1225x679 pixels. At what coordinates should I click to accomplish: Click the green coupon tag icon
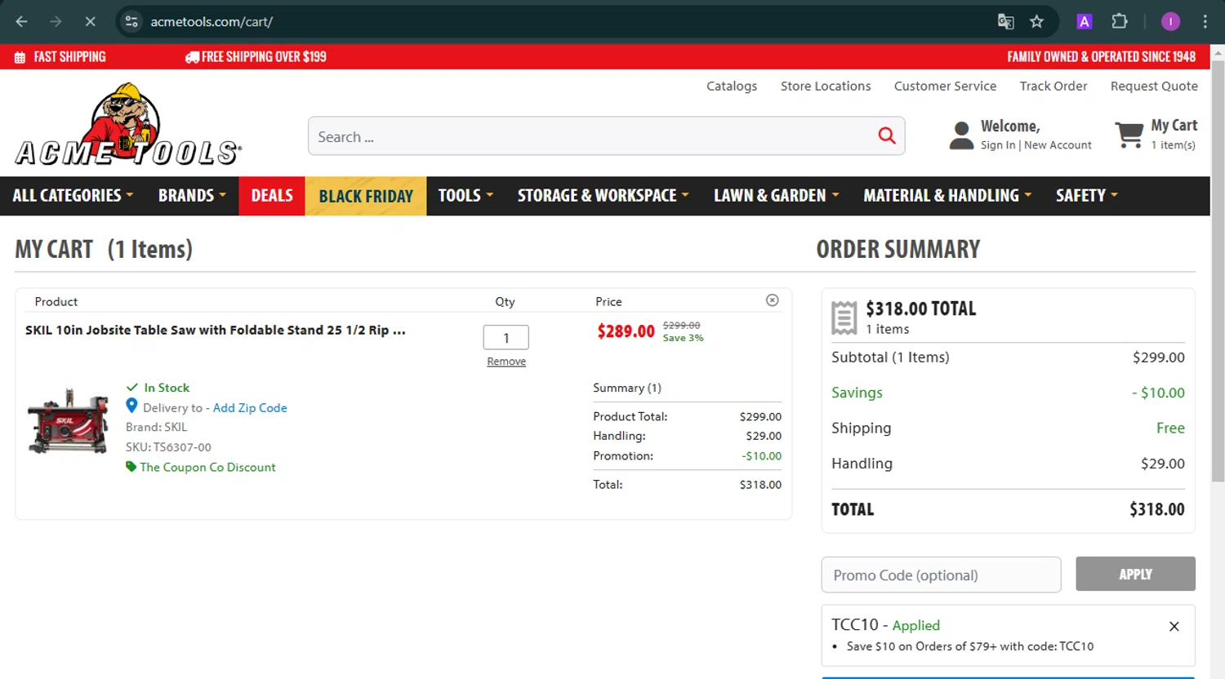[131, 467]
